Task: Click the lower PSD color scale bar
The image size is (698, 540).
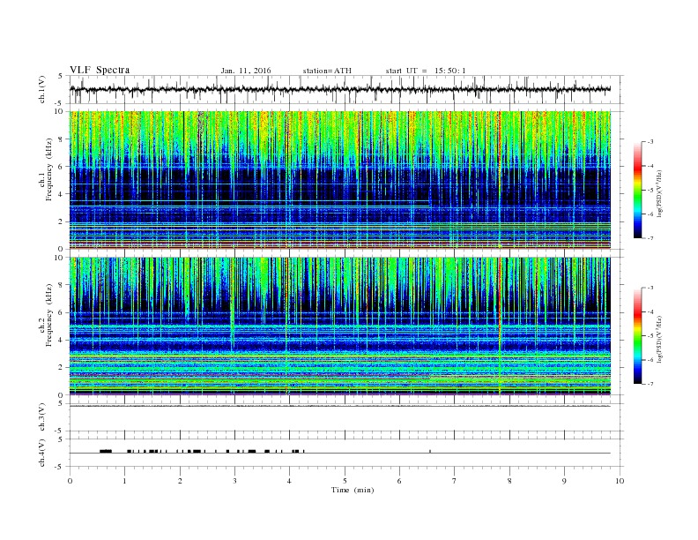Action: click(638, 336)
